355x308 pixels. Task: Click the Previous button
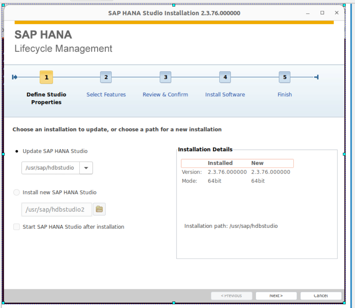(232, 296)
